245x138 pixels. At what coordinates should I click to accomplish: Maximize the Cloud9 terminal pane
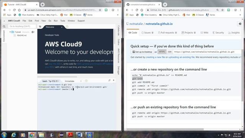point(109,80)
